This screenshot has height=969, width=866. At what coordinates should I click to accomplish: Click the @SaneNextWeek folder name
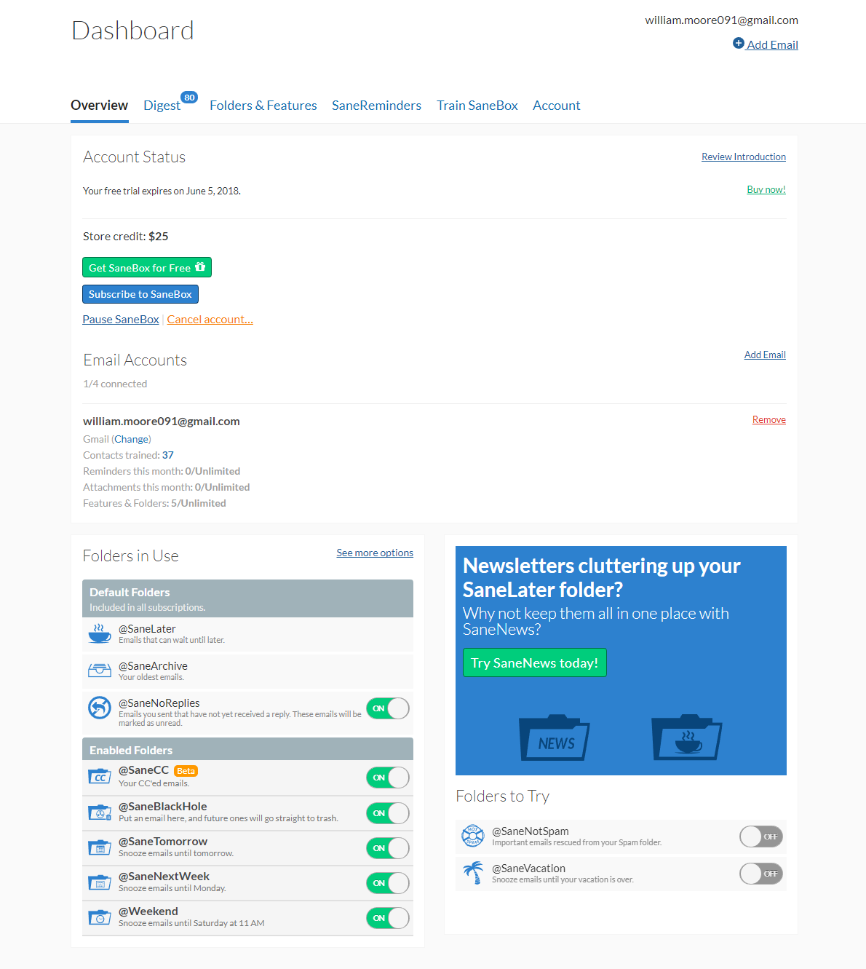coord(164,877)
